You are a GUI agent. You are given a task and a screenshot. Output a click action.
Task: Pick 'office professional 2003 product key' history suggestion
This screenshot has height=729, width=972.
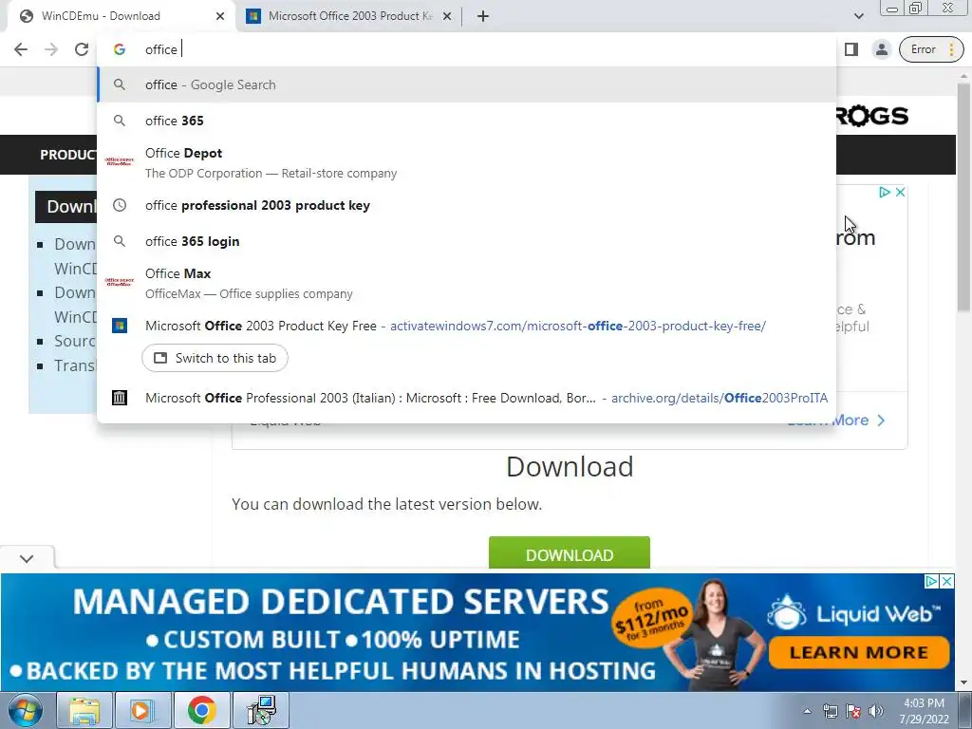467,205
